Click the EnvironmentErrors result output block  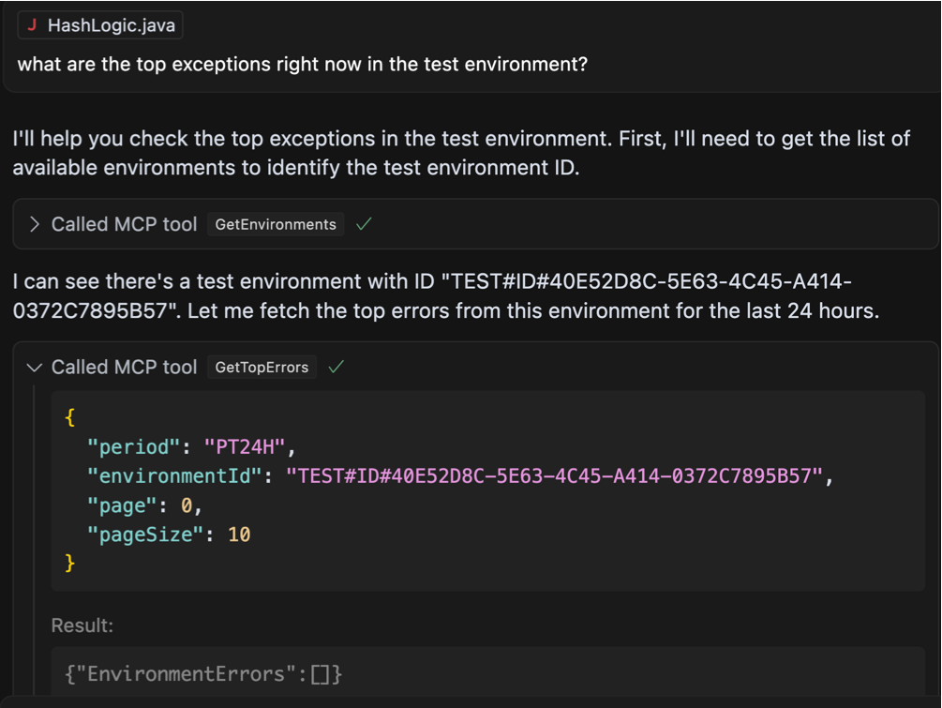tap(487, 673)
